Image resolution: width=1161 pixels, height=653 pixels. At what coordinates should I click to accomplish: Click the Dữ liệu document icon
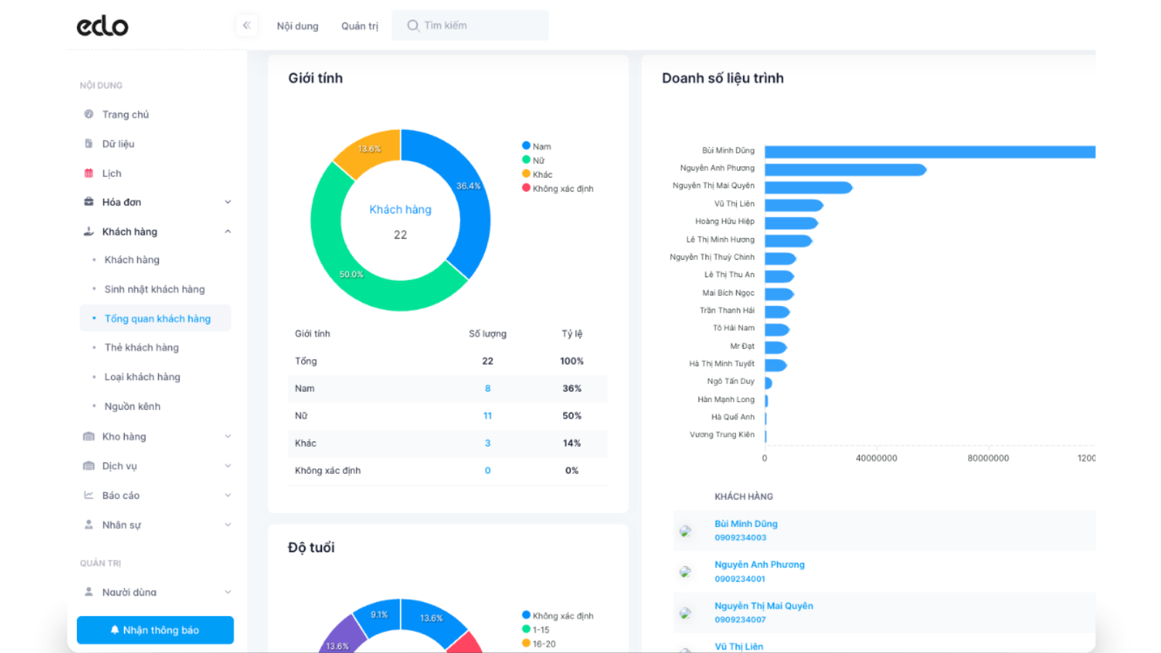(x=89, y=144)
